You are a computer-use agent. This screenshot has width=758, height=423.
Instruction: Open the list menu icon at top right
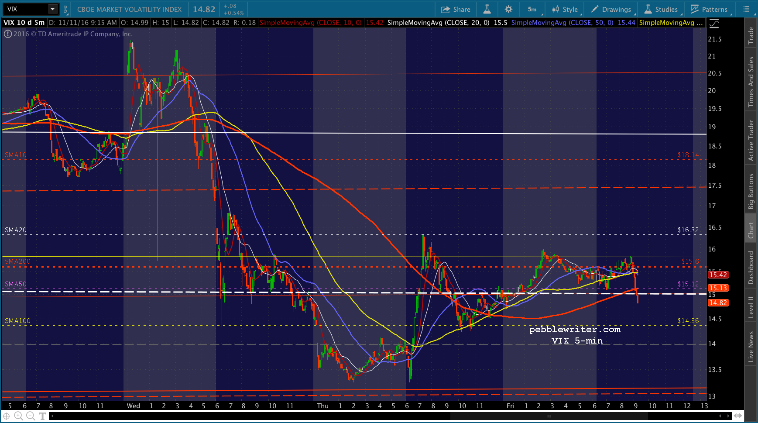746,9
